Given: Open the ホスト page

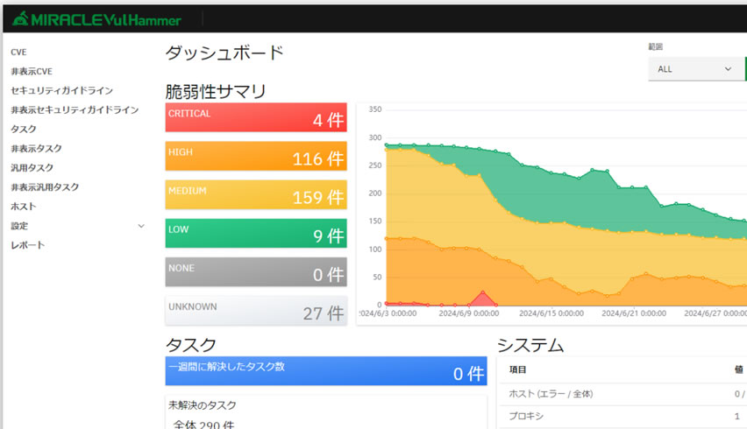Looking at the screenshot, I should [24, 207].
